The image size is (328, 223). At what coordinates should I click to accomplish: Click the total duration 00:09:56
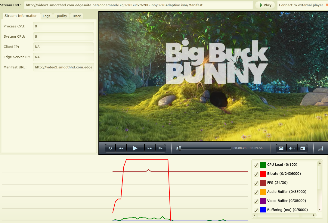(x=256, y=148)
